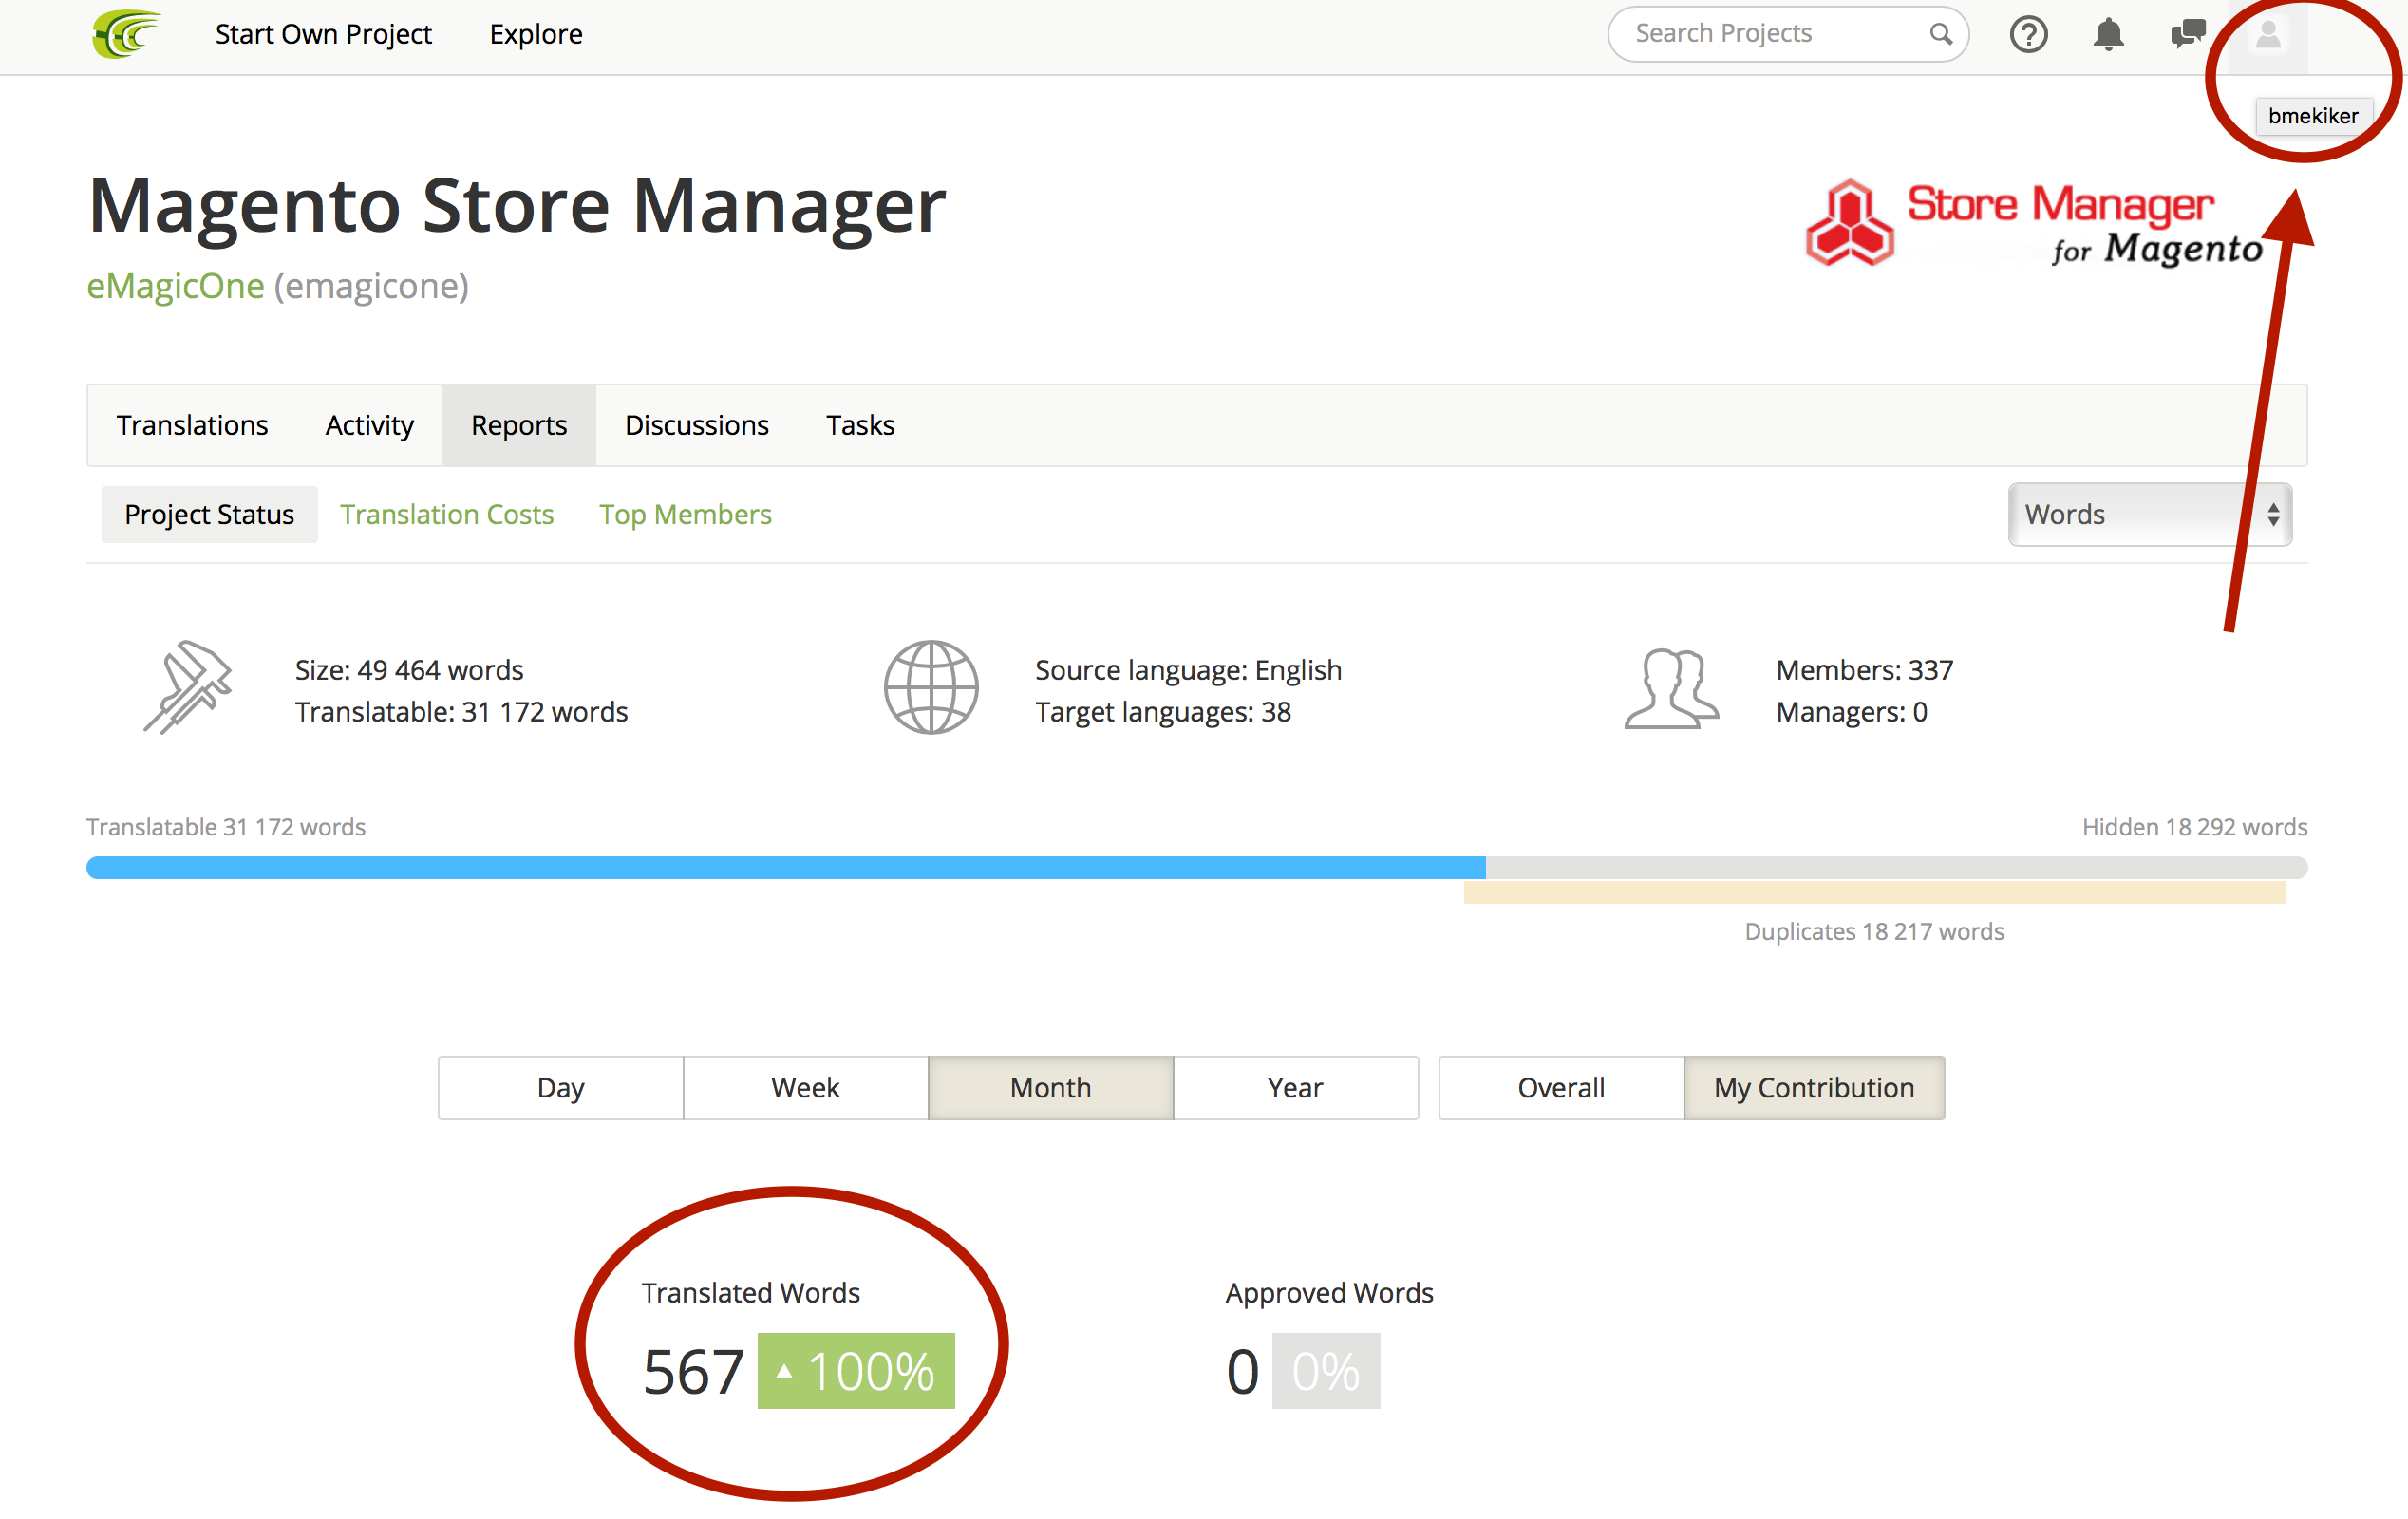The width and height of the screenshot is (2408, 1519).
Task: Open the Top Members report
Action: 685,514
